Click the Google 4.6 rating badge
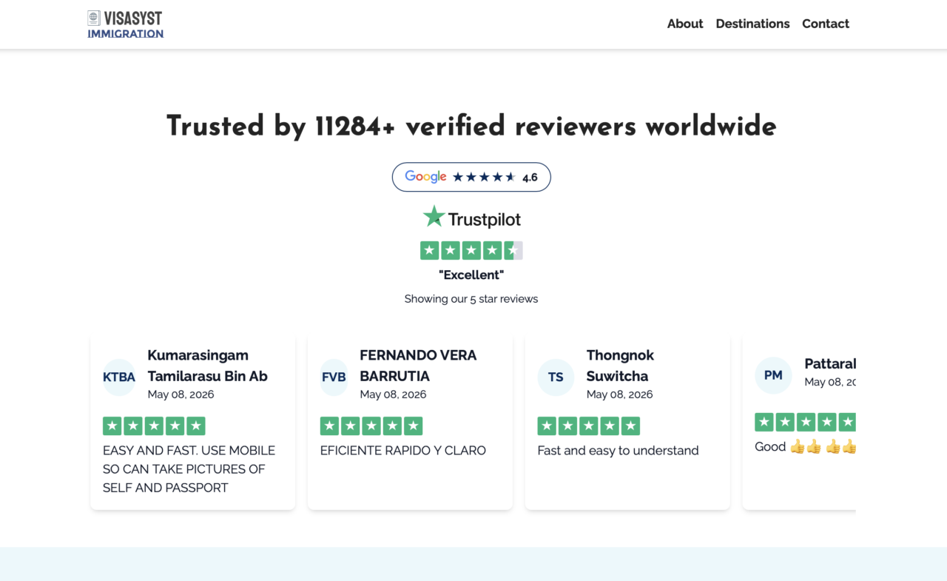Screen dimensions: 947x581 click(471, 177)
